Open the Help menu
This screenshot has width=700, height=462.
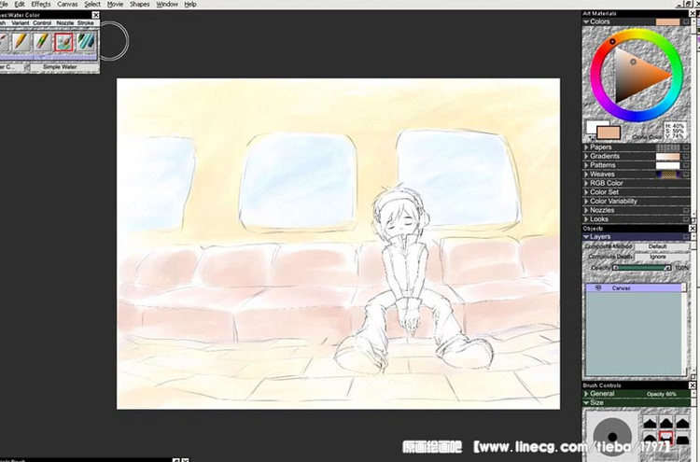click(190, 4)
